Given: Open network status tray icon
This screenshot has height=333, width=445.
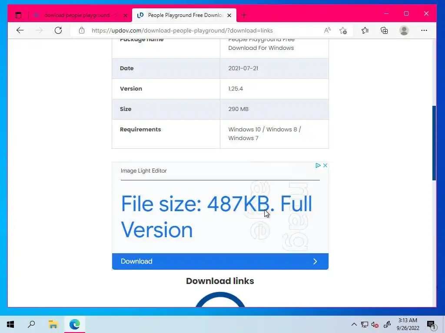Looking at the screenshot, I should pyautogui.click(x=365, y=324).
